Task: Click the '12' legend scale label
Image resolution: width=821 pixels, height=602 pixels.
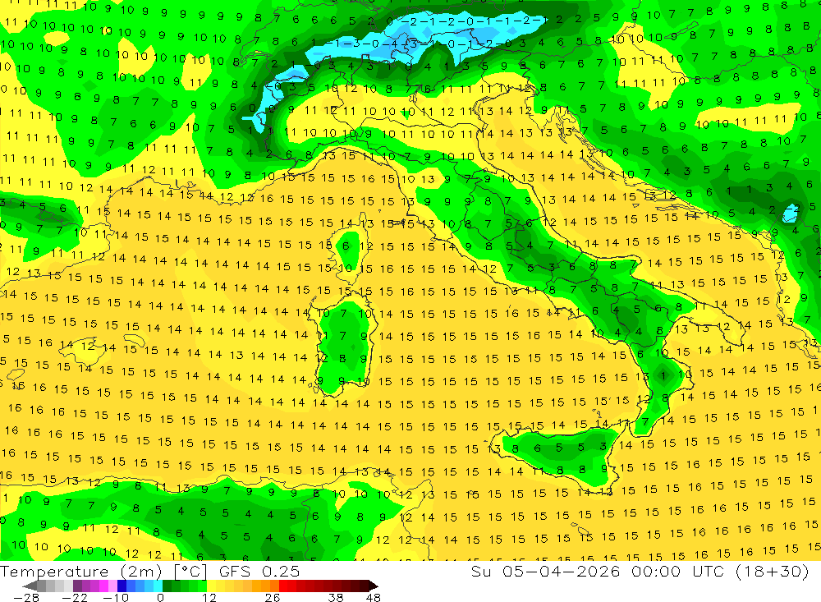Action: click(209, 597)
